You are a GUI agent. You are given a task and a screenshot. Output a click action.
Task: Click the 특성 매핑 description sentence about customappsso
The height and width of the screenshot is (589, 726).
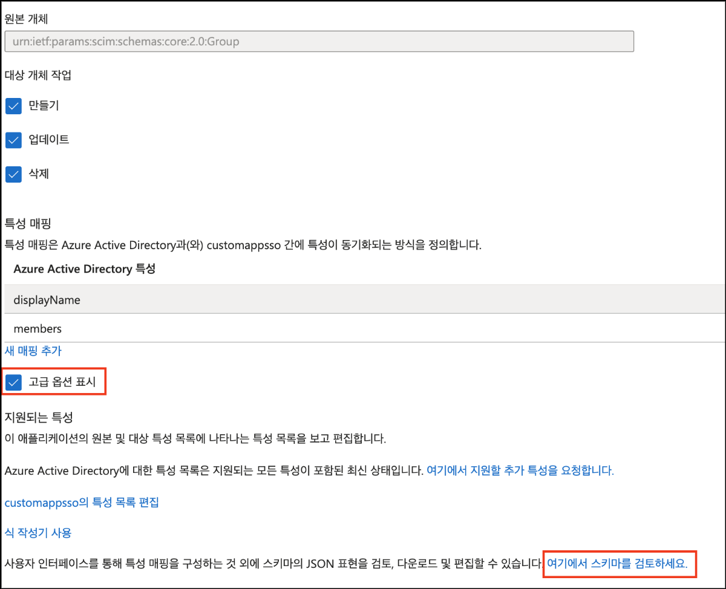click(243, 246)
